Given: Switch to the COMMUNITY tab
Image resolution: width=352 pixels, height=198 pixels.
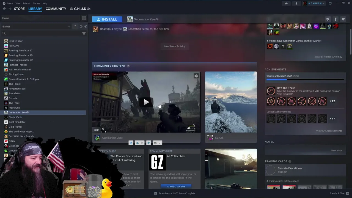Looking at the screenshot, I should [x=56, y=9].
